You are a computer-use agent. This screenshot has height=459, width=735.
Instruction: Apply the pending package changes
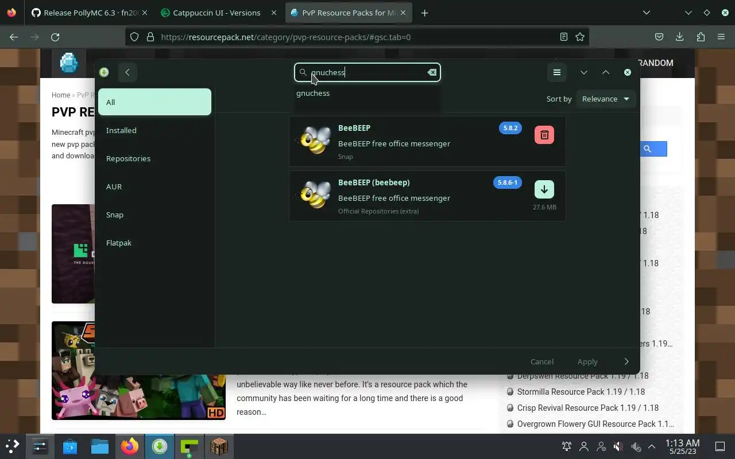pyautogui.click(x=587, y=361)
